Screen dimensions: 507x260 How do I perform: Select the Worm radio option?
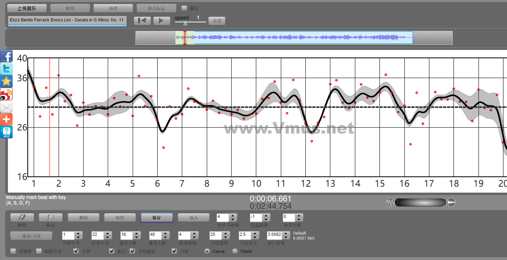coord(235,251)
